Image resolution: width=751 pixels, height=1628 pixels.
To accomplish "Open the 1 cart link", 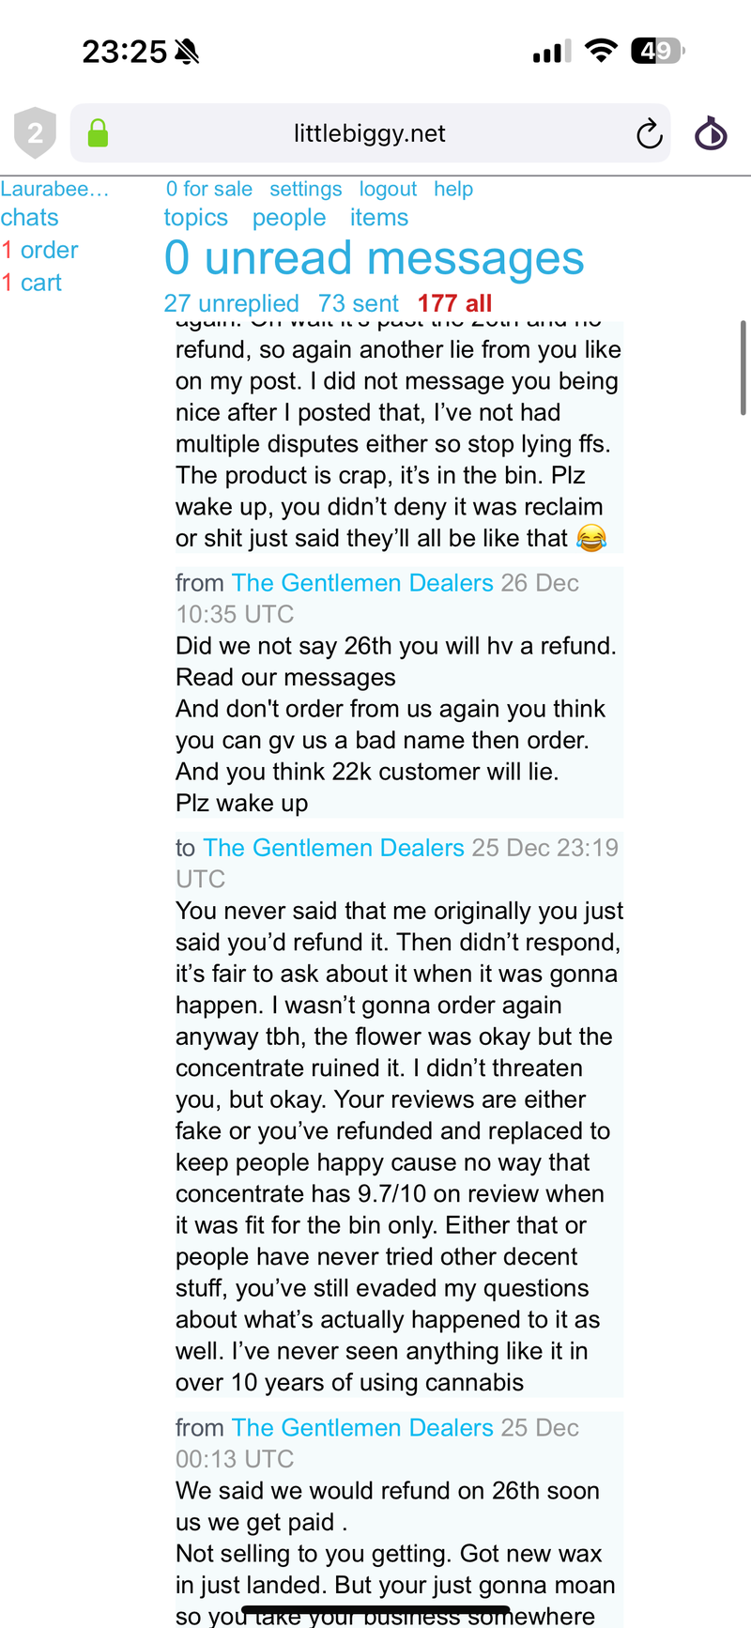I will [x=31, y=283].
